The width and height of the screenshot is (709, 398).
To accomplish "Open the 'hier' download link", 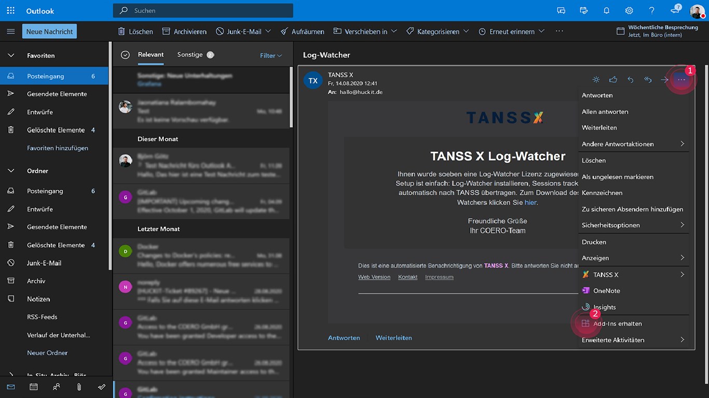I will pyautogui.click(x=530, y=202).
